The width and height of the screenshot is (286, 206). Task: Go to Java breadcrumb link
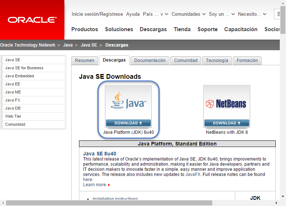(x=68, y=45)
